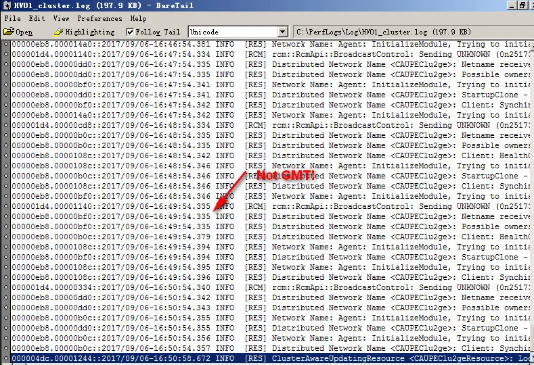Toggle marker bullet on 16:47:54.335 Netname receive row

point(6,65)
